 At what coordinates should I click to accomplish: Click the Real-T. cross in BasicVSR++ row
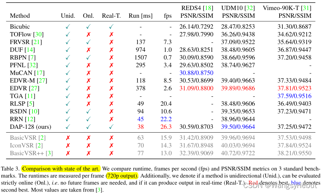pos(111,153)
